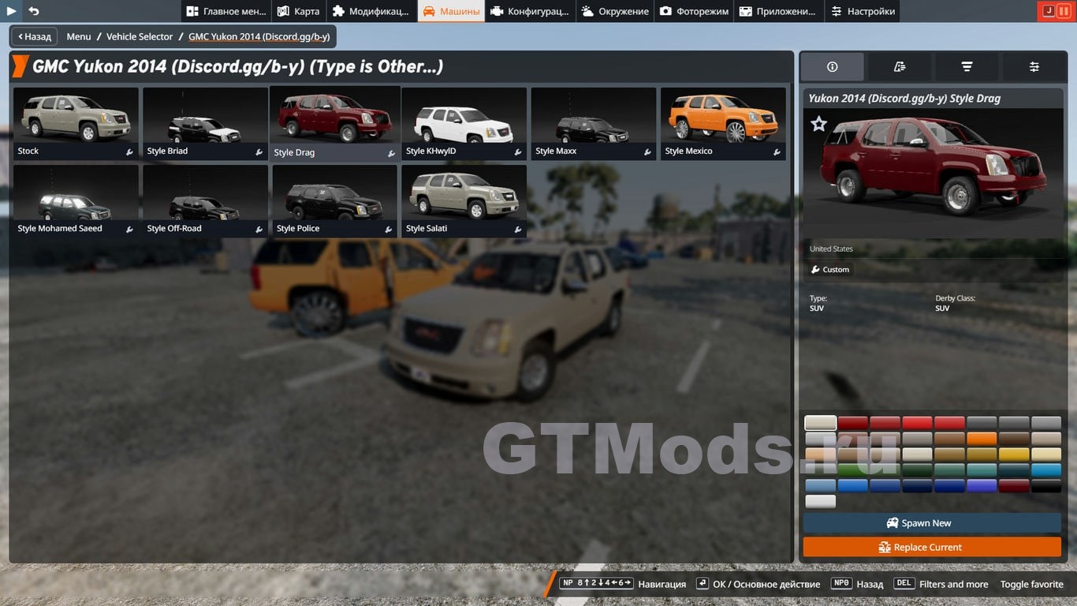
Task: Click the Custom configuration tag
Action: (x=830, y=270)
